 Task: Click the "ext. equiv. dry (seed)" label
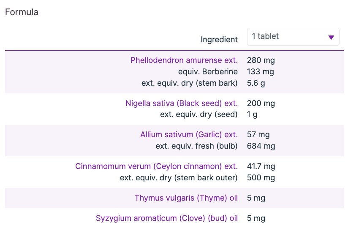(x=198, y=114)
